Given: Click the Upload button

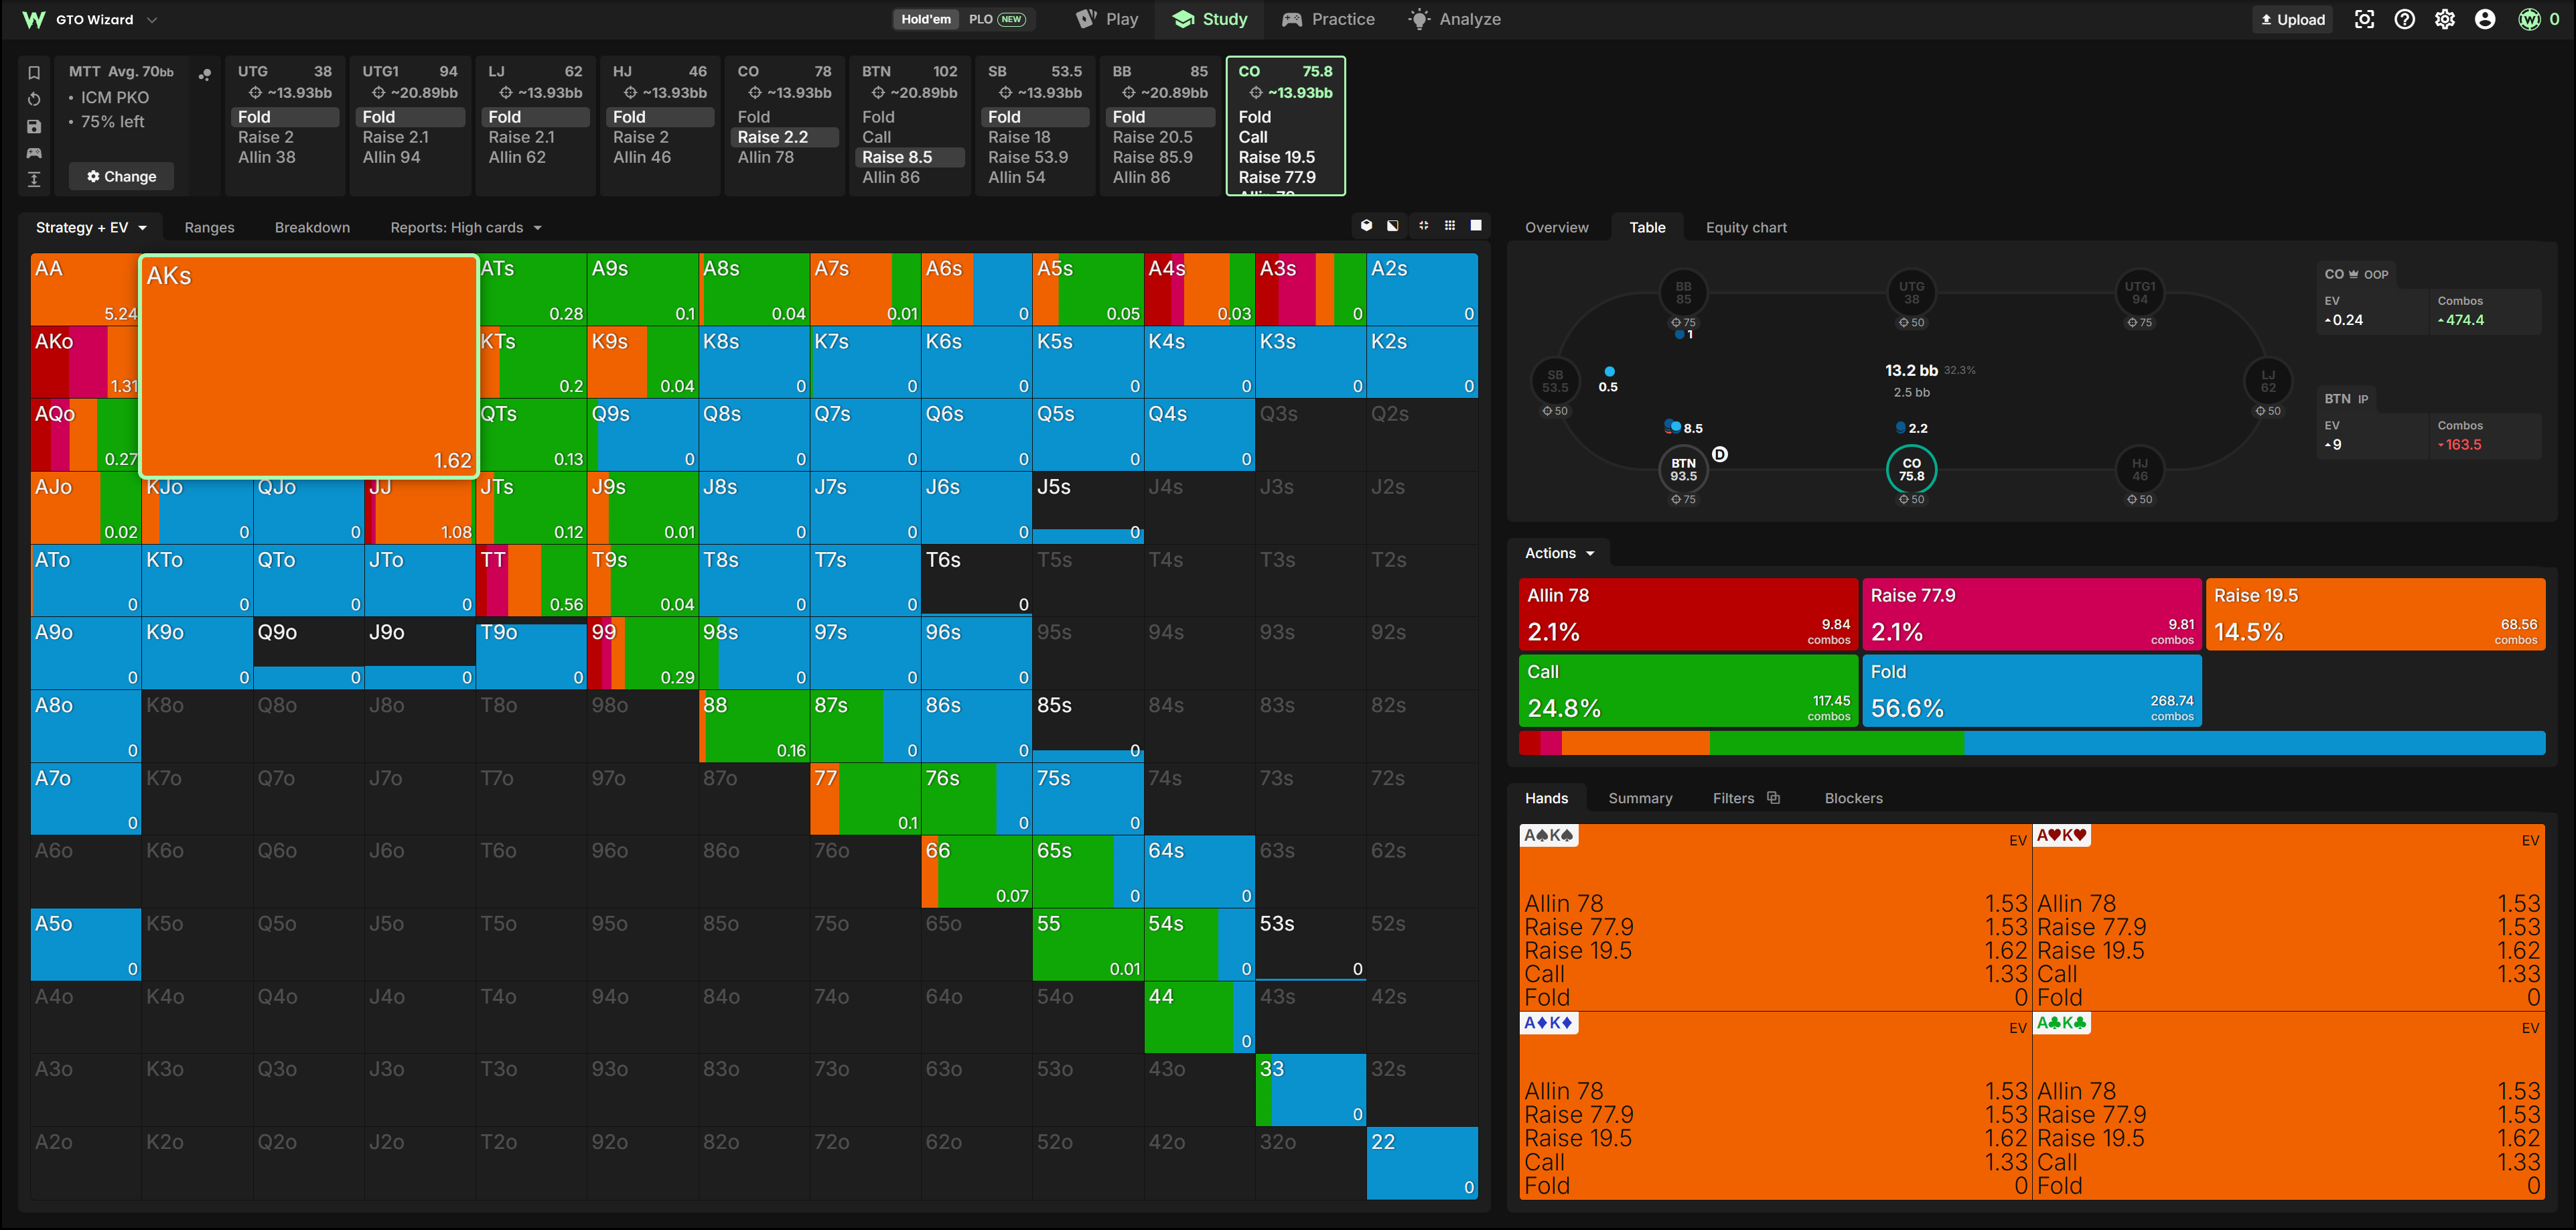Looking at the screenshot, I should tap(2292, 19).
